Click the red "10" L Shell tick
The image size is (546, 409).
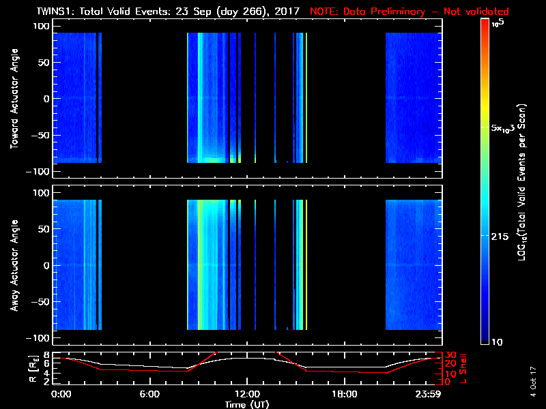pos(450,374)
